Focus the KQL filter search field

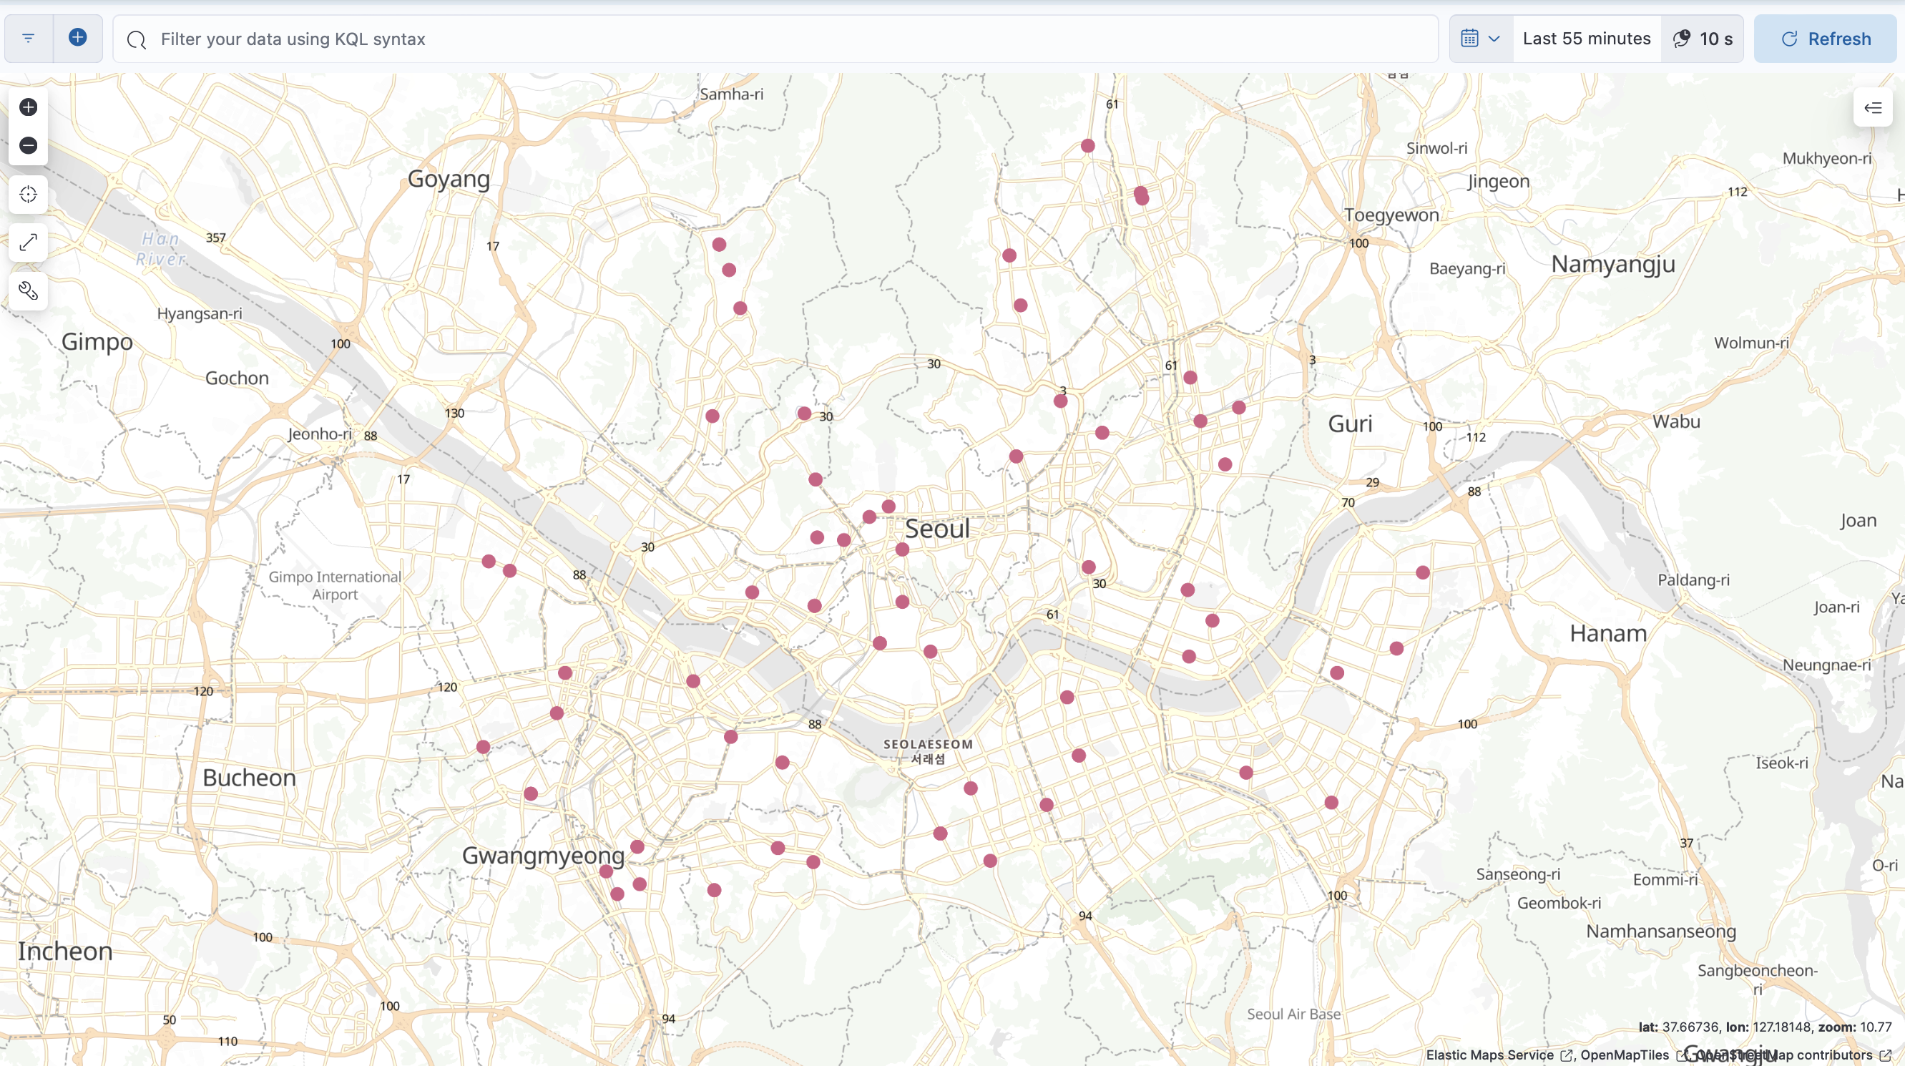pyautogui.click(x=775, y=39)
